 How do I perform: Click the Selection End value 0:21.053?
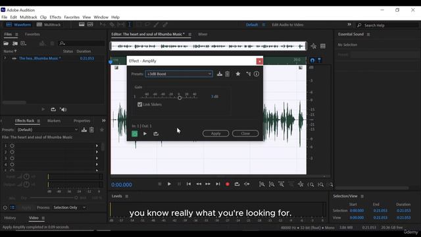tap(380, 211)
